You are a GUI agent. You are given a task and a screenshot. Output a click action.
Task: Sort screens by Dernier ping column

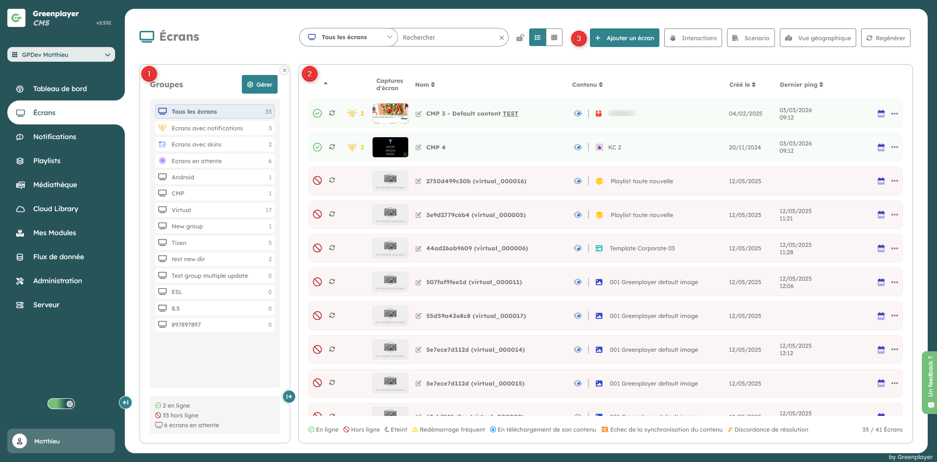[801, 85]
